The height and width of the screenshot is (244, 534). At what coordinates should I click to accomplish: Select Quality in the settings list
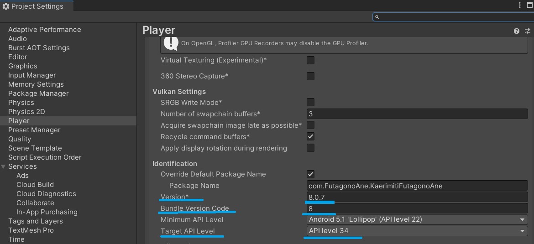(x=20, y=139)
